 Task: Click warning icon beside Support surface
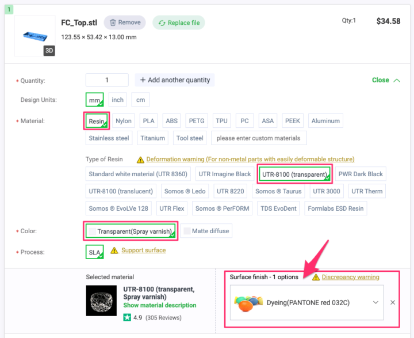click(x=114, y=250)
